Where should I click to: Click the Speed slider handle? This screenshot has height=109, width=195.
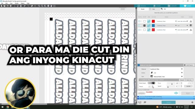tap(168, 87)
